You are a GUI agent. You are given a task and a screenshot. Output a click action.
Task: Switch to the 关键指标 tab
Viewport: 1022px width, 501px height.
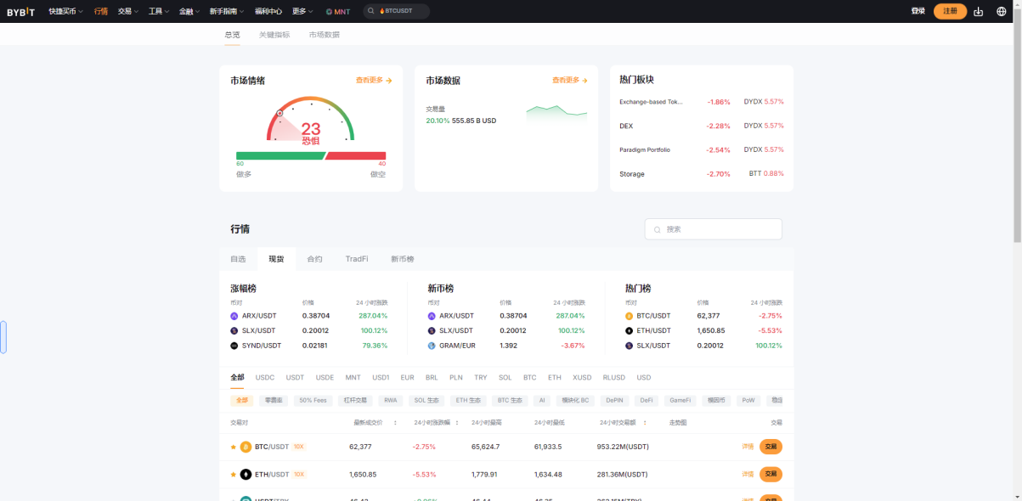[x=274, y=35]
